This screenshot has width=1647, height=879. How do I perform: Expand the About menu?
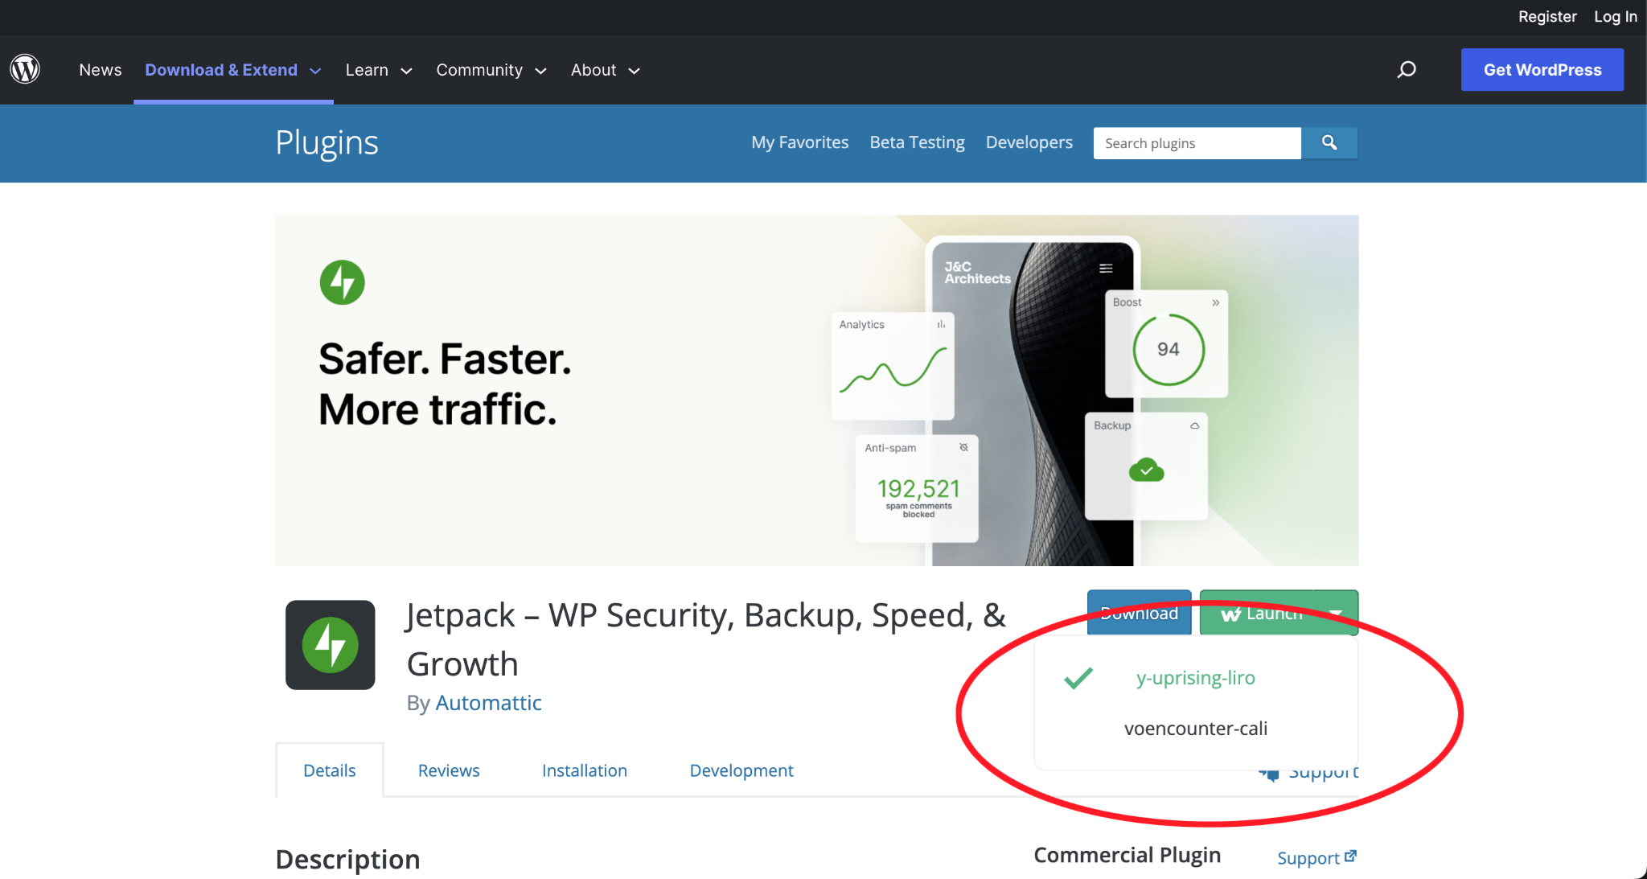[606, 70]
